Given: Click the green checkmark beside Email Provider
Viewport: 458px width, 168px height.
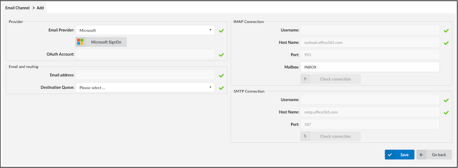Looking at the screenshot, I should [x=221, y=30].
